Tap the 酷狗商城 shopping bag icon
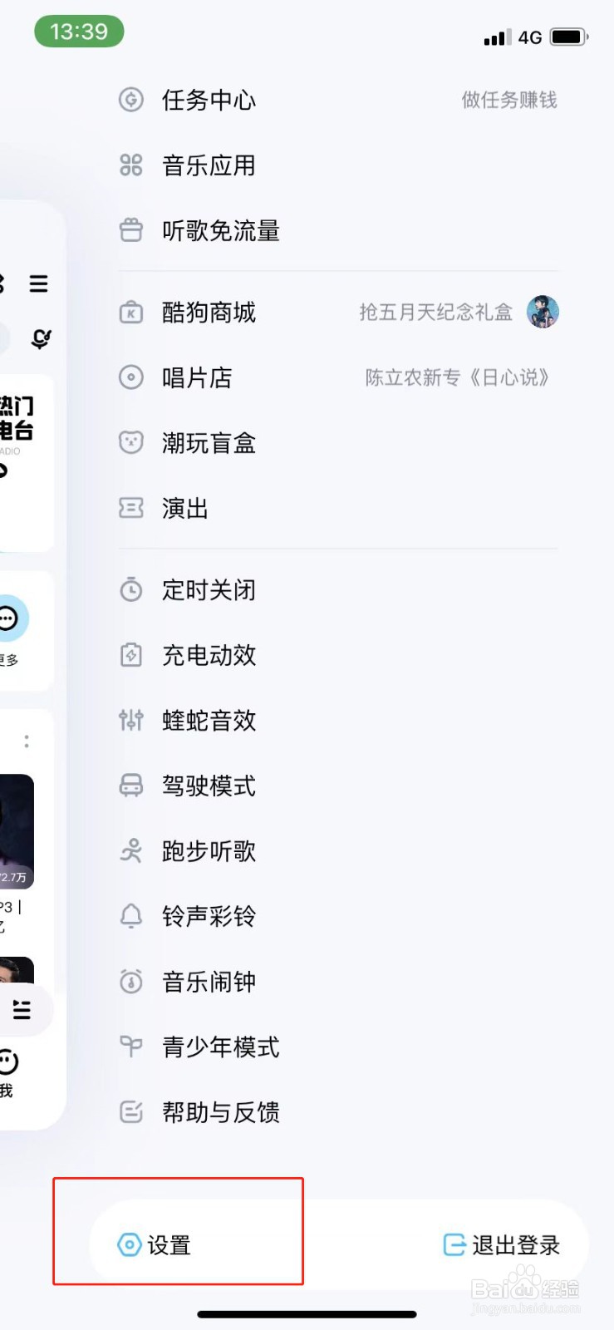 [x=131, y=313]
